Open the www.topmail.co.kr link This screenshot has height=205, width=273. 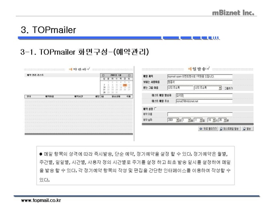(41, 200)
